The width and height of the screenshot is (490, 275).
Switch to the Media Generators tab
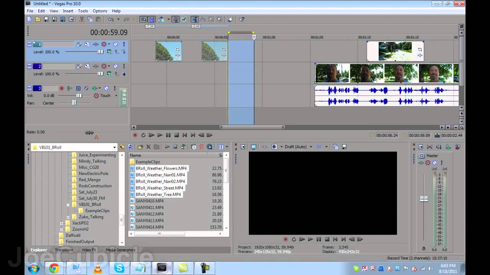point(121,250)
